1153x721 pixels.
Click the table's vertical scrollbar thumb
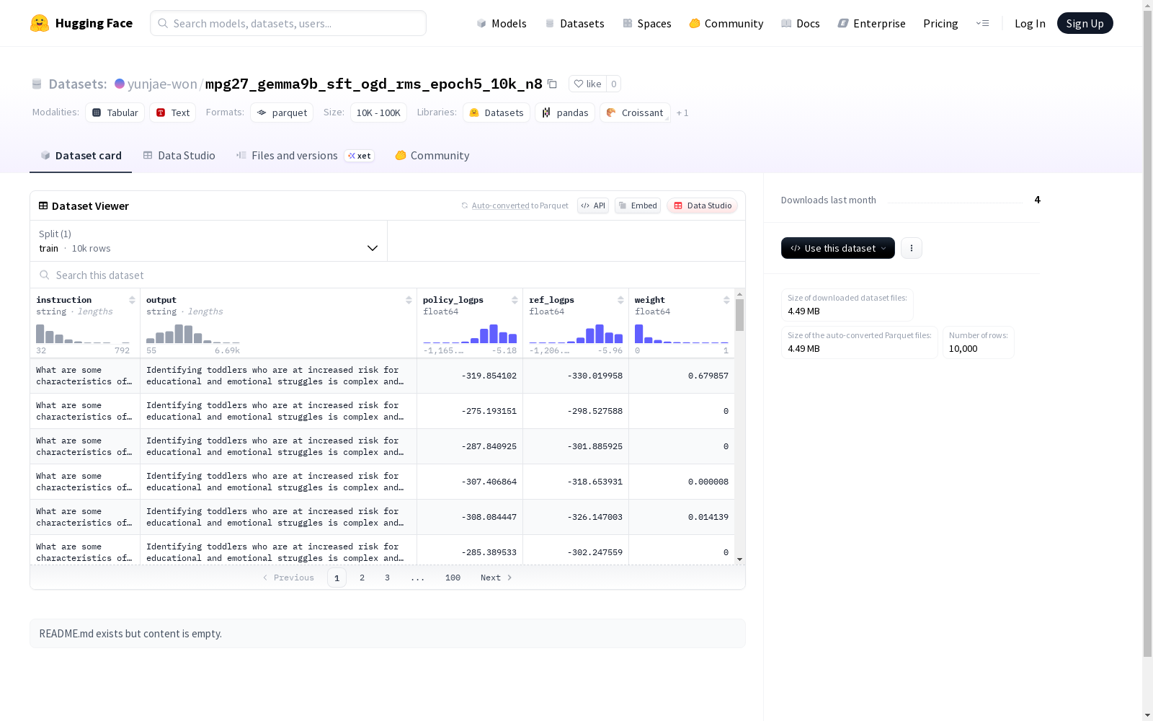(x=739, y=315)
